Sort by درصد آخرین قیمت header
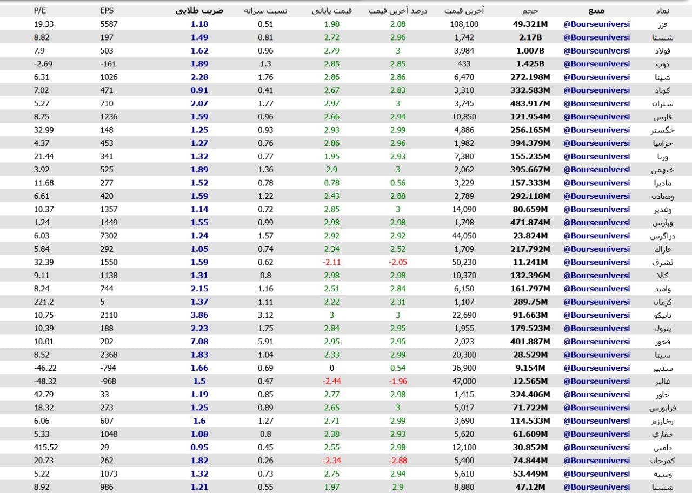 398,10
